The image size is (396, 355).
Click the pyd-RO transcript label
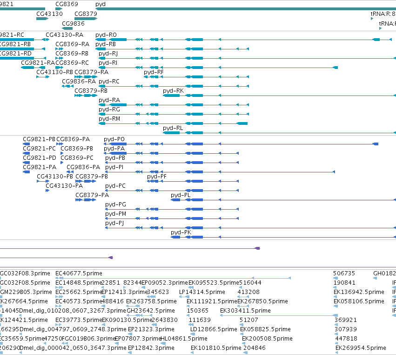click(106, 35)
